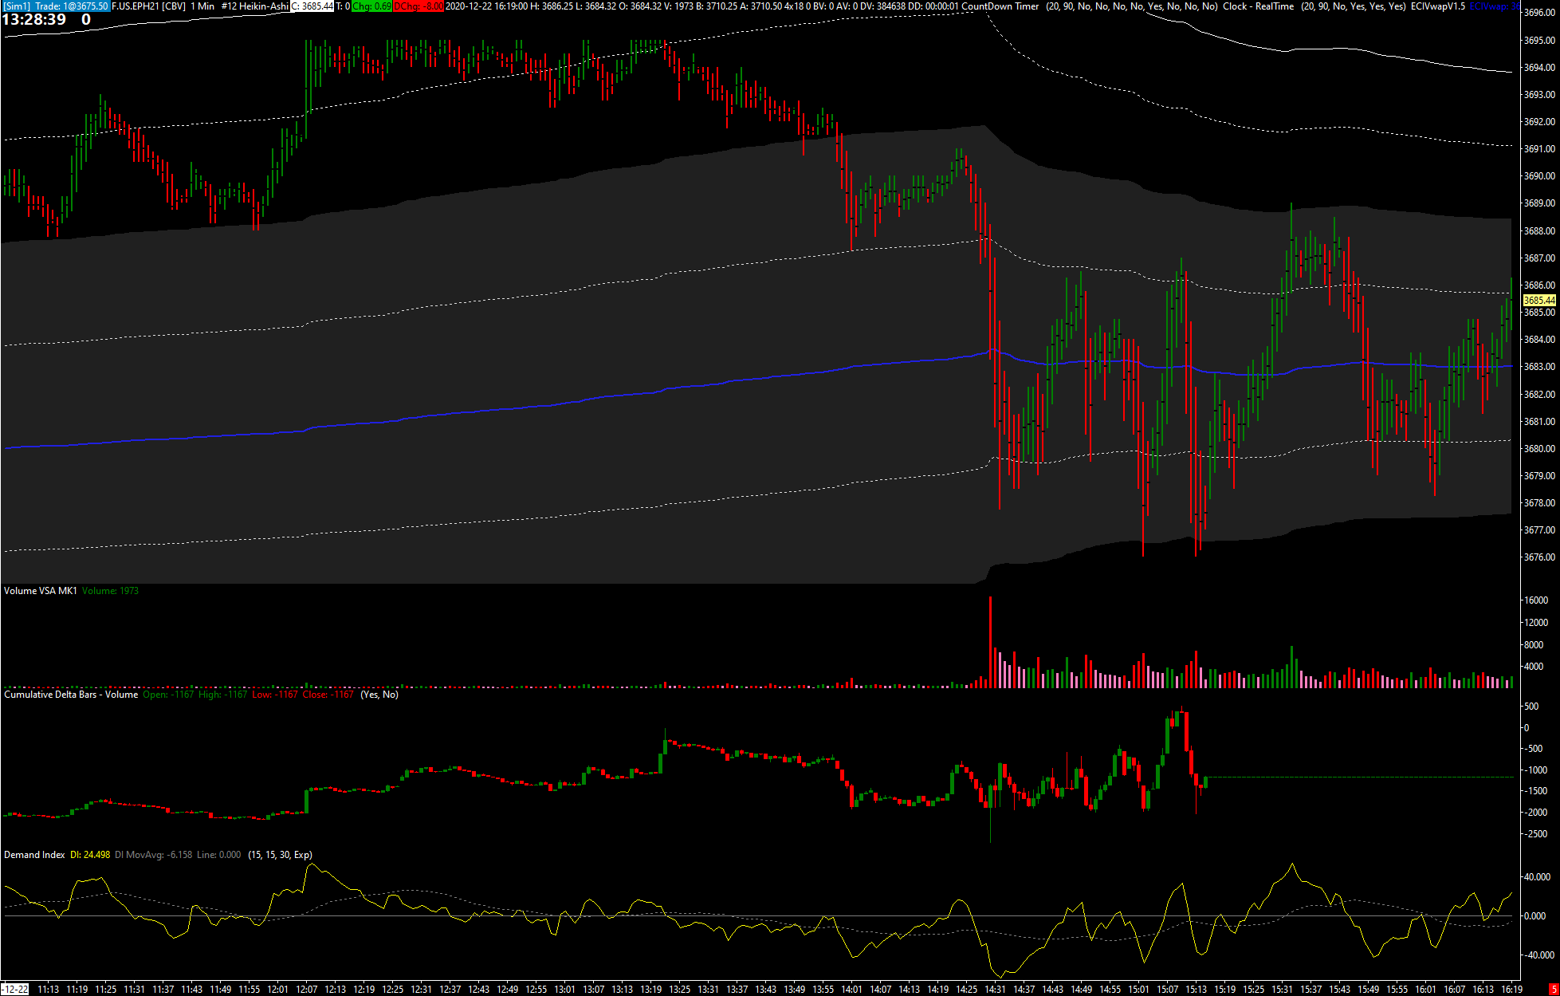This screenshot has height=996, width=1560.
Task: Select the Clock - RealTime study label
Action: [x=1258, y=6]
